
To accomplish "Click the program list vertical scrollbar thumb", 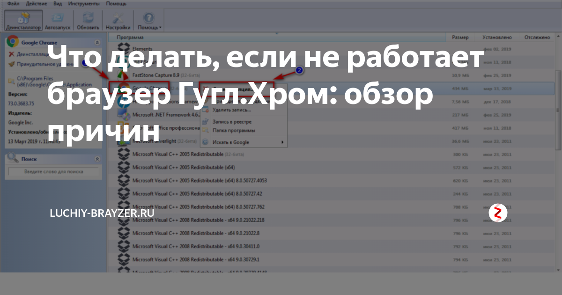I will coord(558,110).
